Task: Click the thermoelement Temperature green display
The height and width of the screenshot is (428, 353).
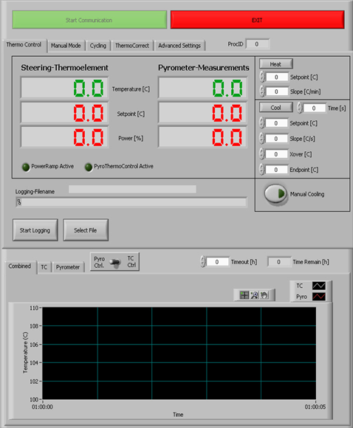Action: tap(64, 88)
